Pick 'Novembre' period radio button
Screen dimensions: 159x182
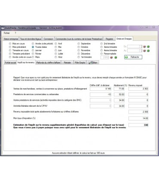(79, 50)
